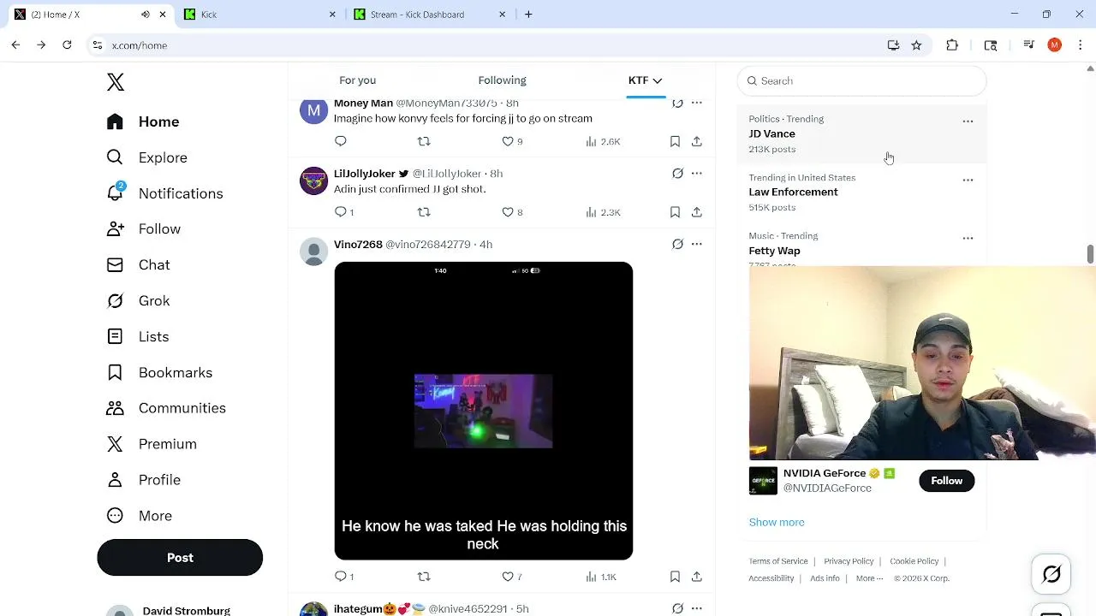Viewport: 1096px width, 616px height.
Task: Bookmark this page with star icon
Action: point(916,45)
